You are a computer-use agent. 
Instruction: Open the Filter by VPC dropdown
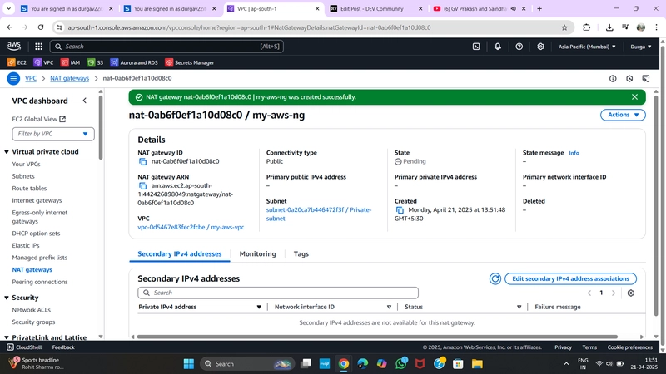click(53, 134)
